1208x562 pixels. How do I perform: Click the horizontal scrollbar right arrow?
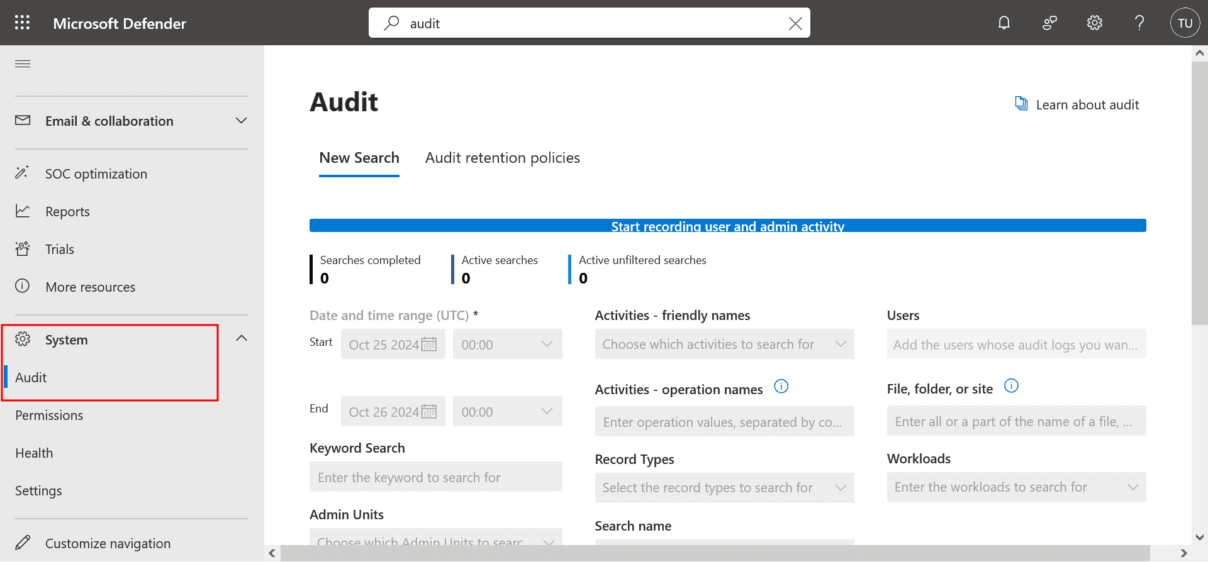pos(1183,553)
